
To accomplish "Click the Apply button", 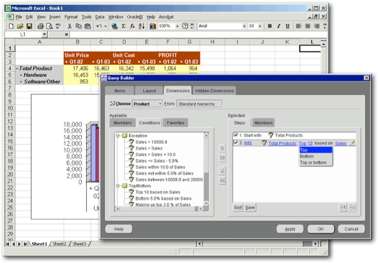I will [x=290, y=228].
